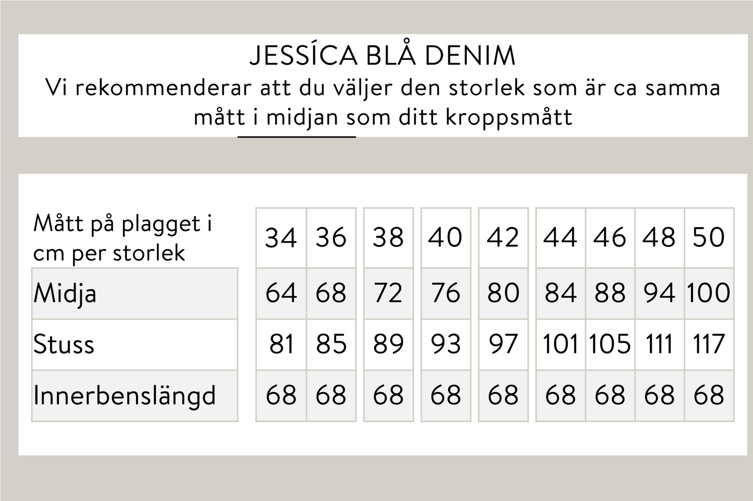Pick size 42 column header

tap(503, 238)
